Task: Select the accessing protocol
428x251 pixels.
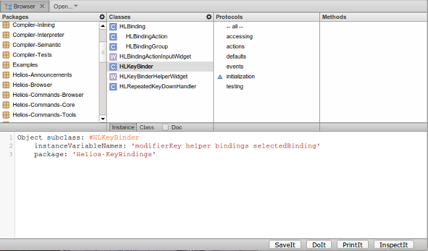Action: [240, 36]
